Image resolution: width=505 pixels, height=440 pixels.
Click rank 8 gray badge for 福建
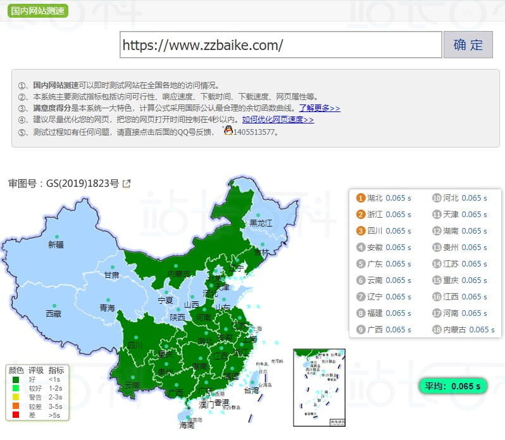tap(360, 313)
